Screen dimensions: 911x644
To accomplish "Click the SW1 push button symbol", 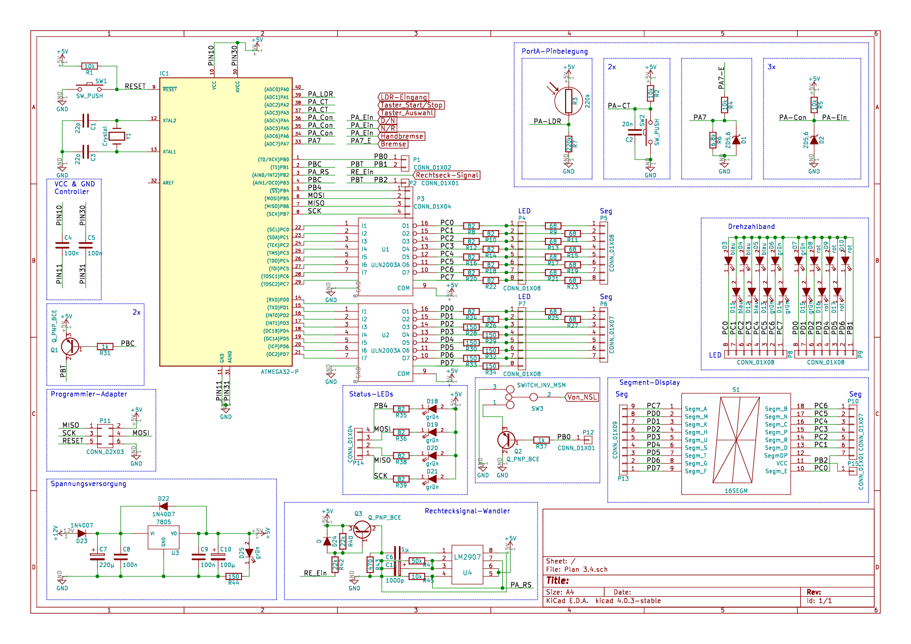I will coord(89,87).
